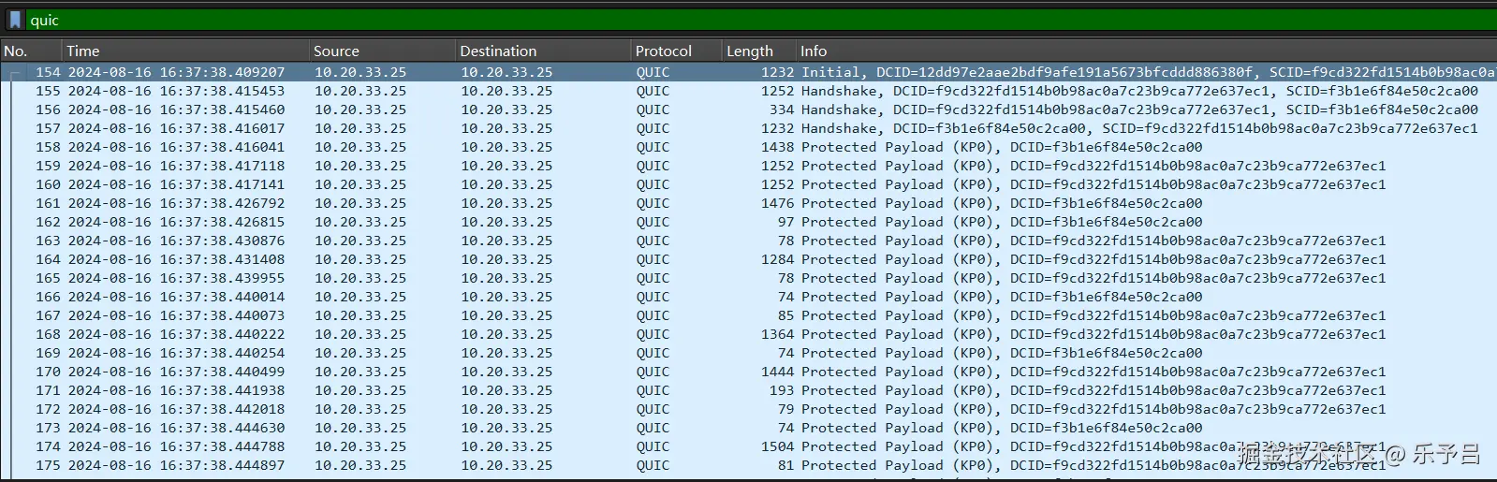This screenshot has width=1497, height=482.
Task: Click the QUIC protocol cell of packet 170
Action: coord(653,372)
